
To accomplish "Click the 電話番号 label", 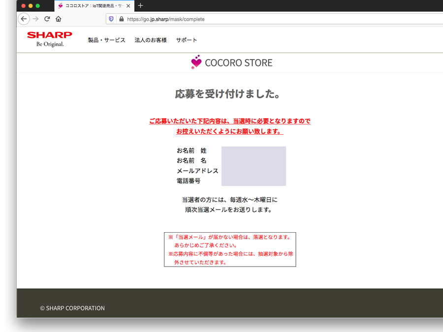I will (x=189, y=181).
